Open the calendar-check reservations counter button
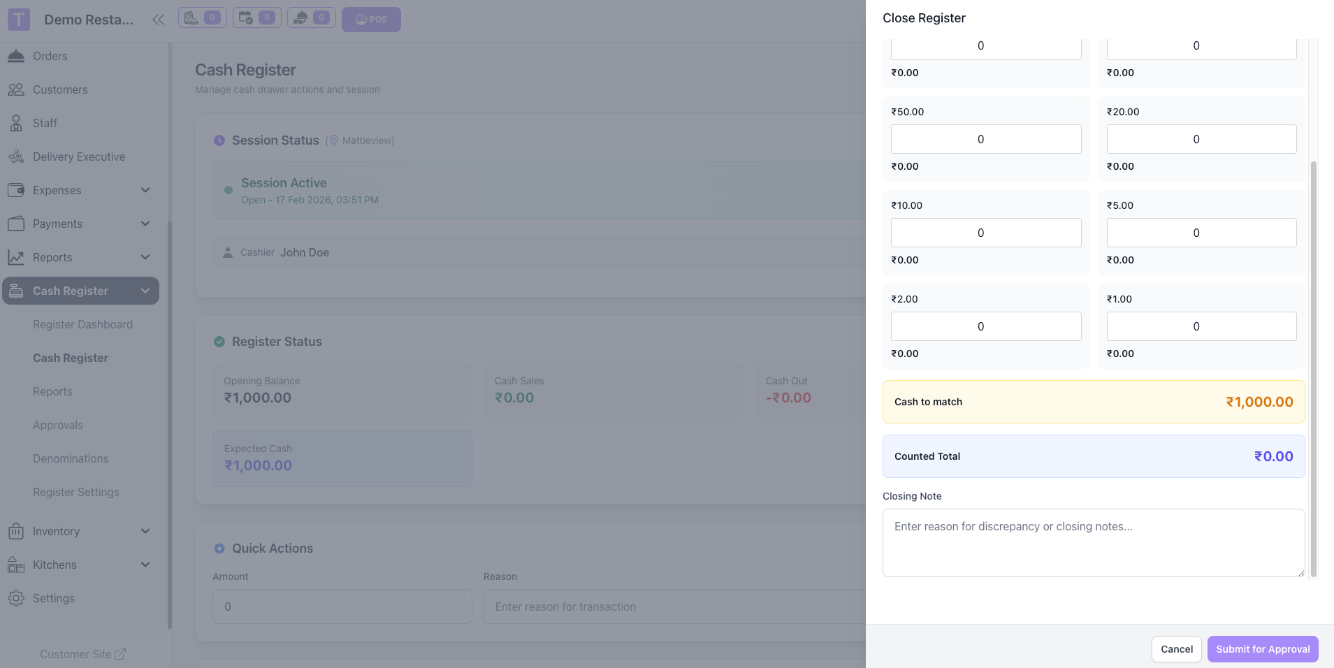The height and width of the screenshot is (668, 1334). click(x=257, y=17)
